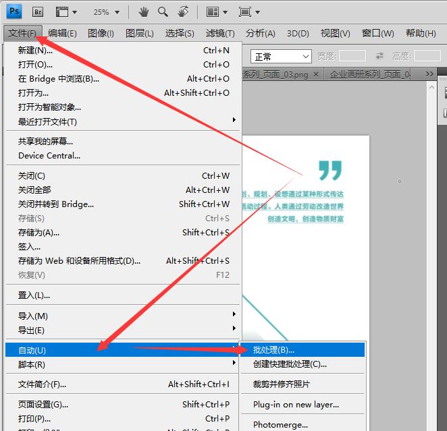The height and width of the screenshot is (431, 447).
Task: Choose 打开(O)... menu entry
Action: [123, 65]
